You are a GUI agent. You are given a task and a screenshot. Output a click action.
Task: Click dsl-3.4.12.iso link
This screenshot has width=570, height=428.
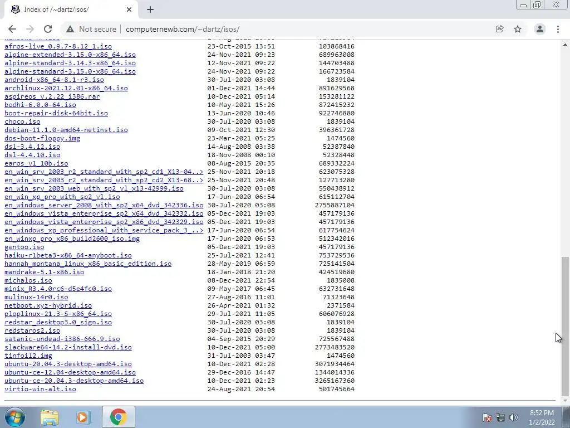coord(32,147)
